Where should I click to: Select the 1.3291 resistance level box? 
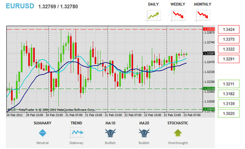(x=229, y=59)
